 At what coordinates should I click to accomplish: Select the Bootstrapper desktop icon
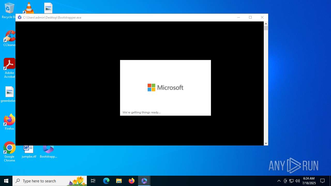pyautogui.click(x=48, y=152)
